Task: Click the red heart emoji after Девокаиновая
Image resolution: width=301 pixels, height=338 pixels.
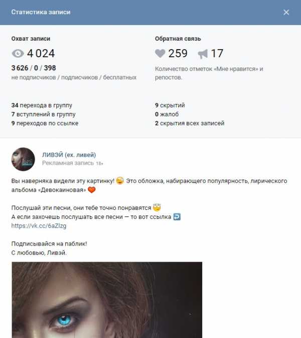Action: (91, 190)
